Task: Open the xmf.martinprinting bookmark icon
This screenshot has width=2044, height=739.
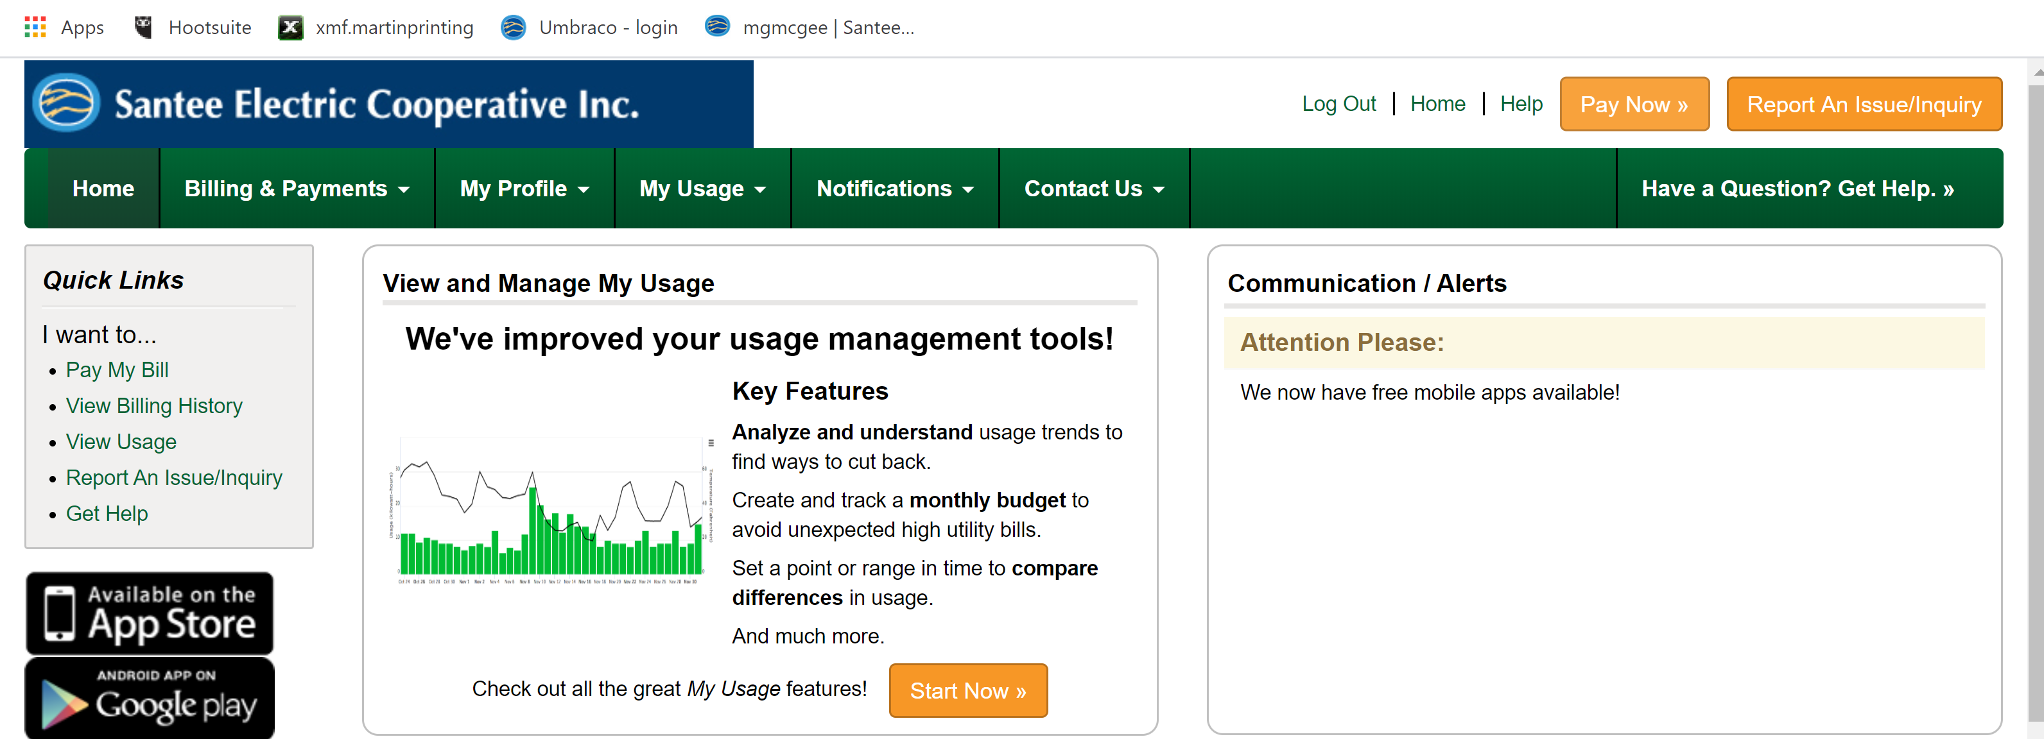Action: 290,28
